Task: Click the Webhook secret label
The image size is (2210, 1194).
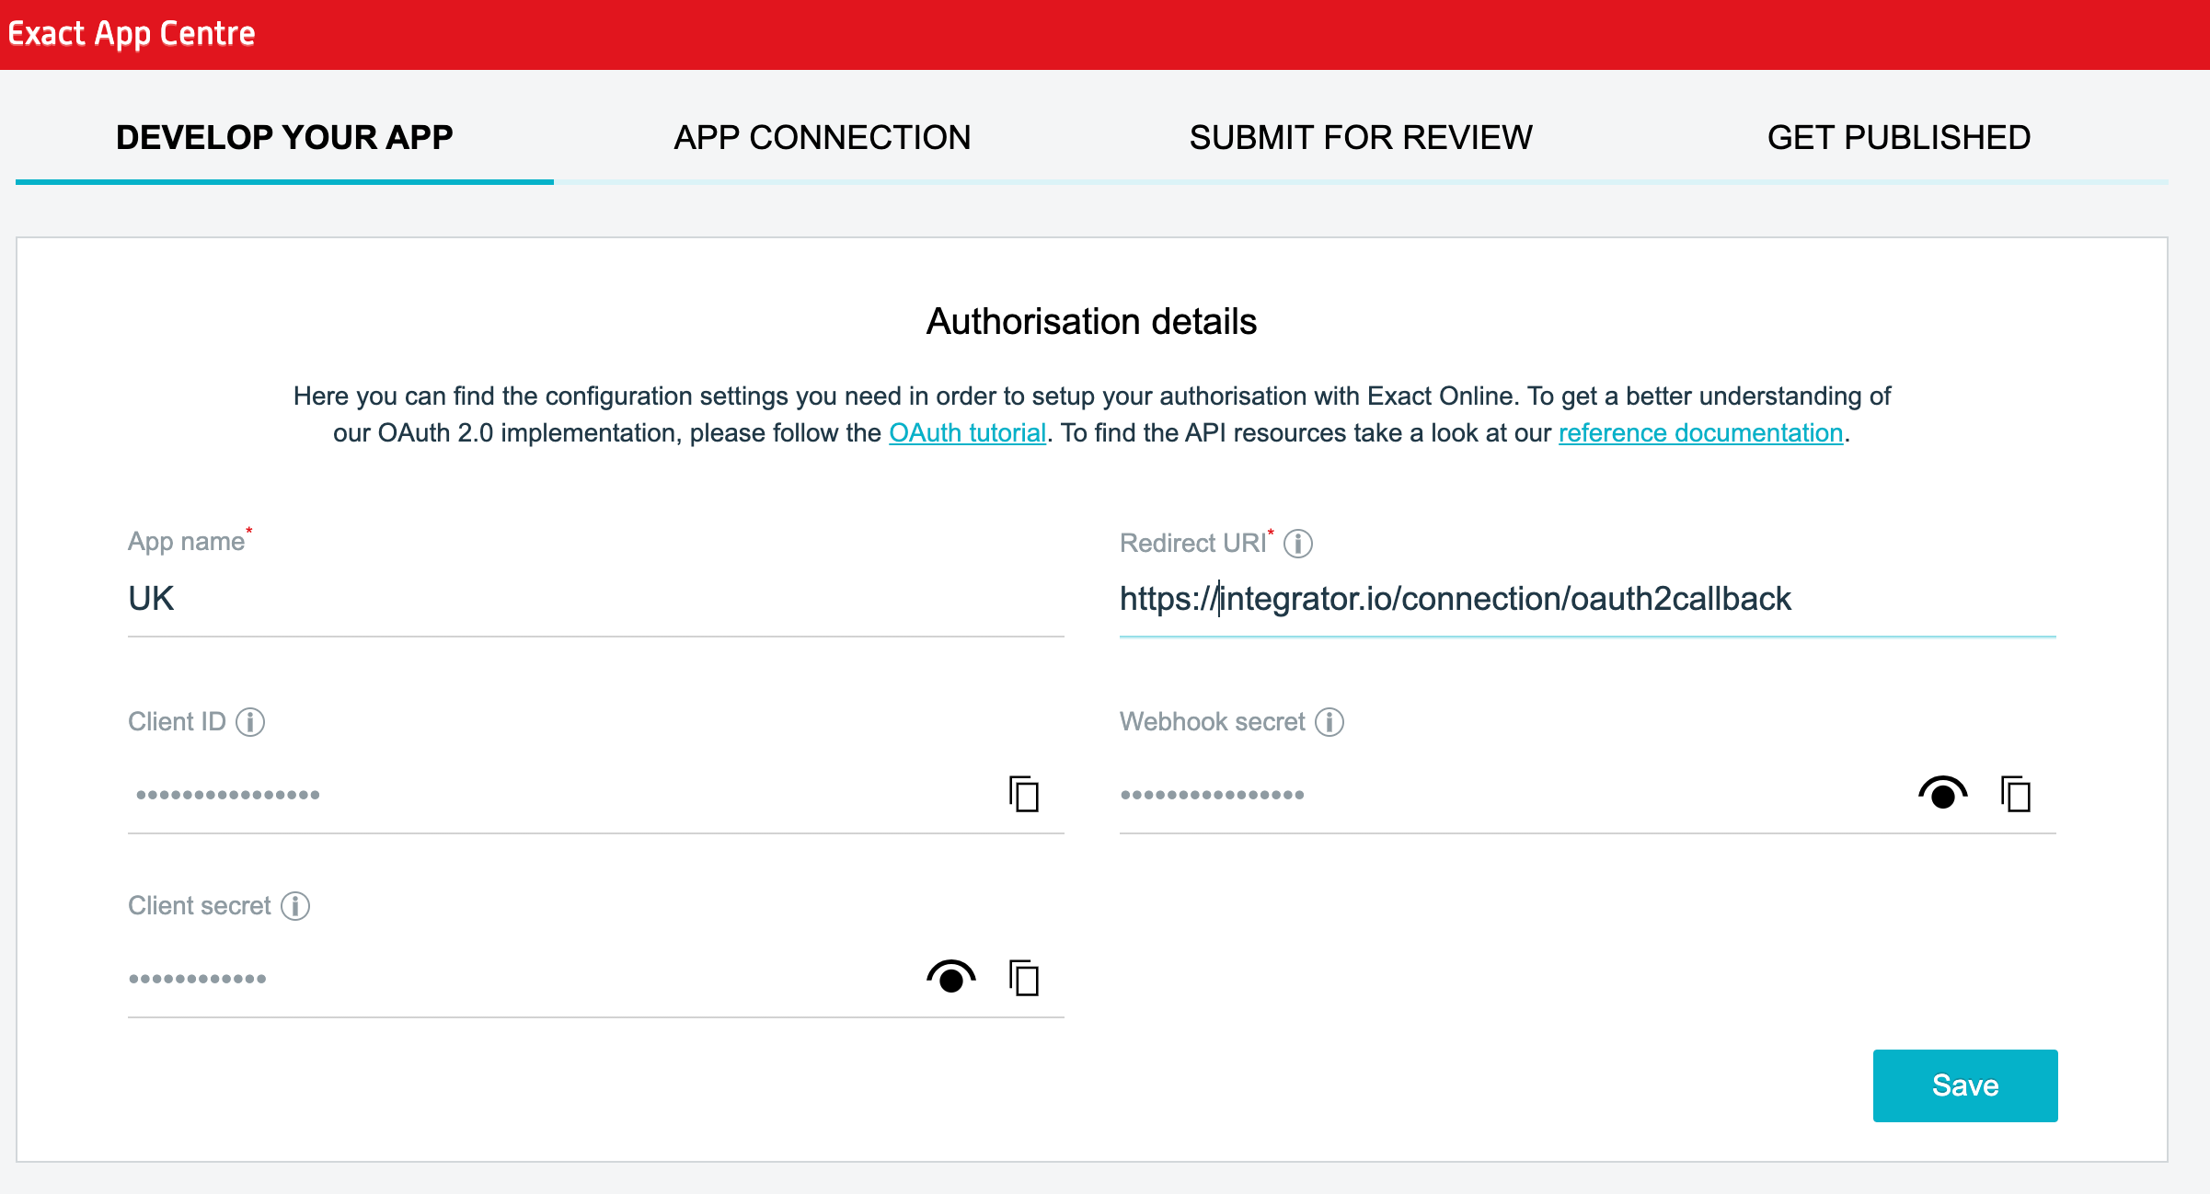Action: click(1213, 722)
